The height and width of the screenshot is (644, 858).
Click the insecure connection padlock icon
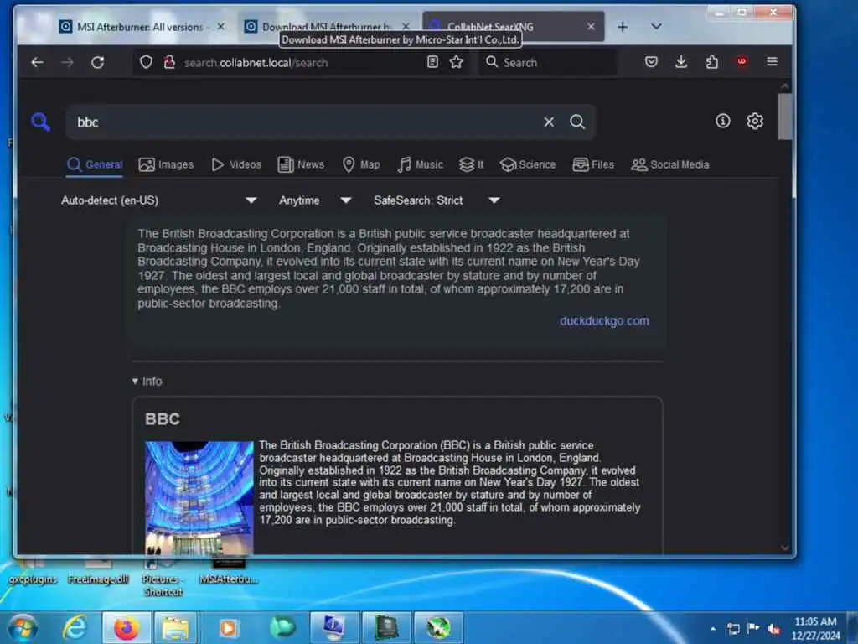click(x=169, y=62)
